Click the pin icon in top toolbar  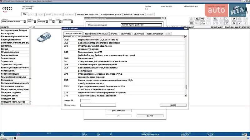234,19
